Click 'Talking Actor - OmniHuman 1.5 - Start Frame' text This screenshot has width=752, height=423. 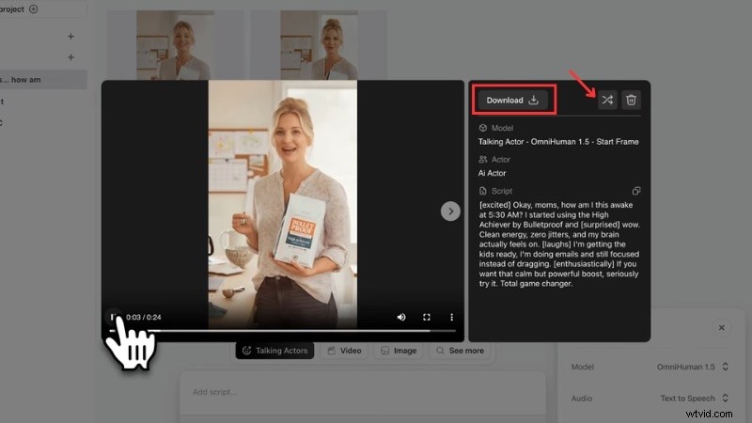point(558,142)
